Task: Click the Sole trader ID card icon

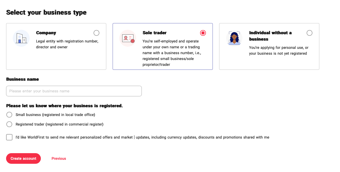Action: tap(128, 38)
